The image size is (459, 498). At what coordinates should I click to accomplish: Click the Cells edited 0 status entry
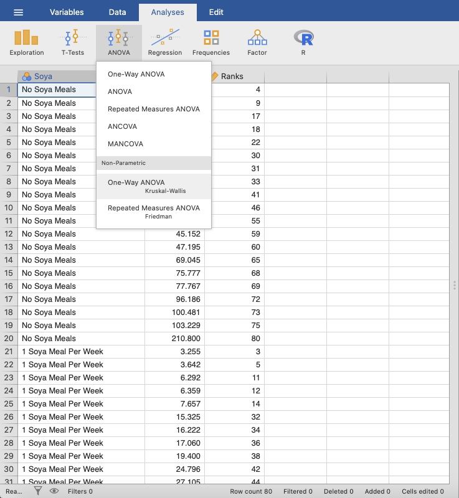point(422,491)
